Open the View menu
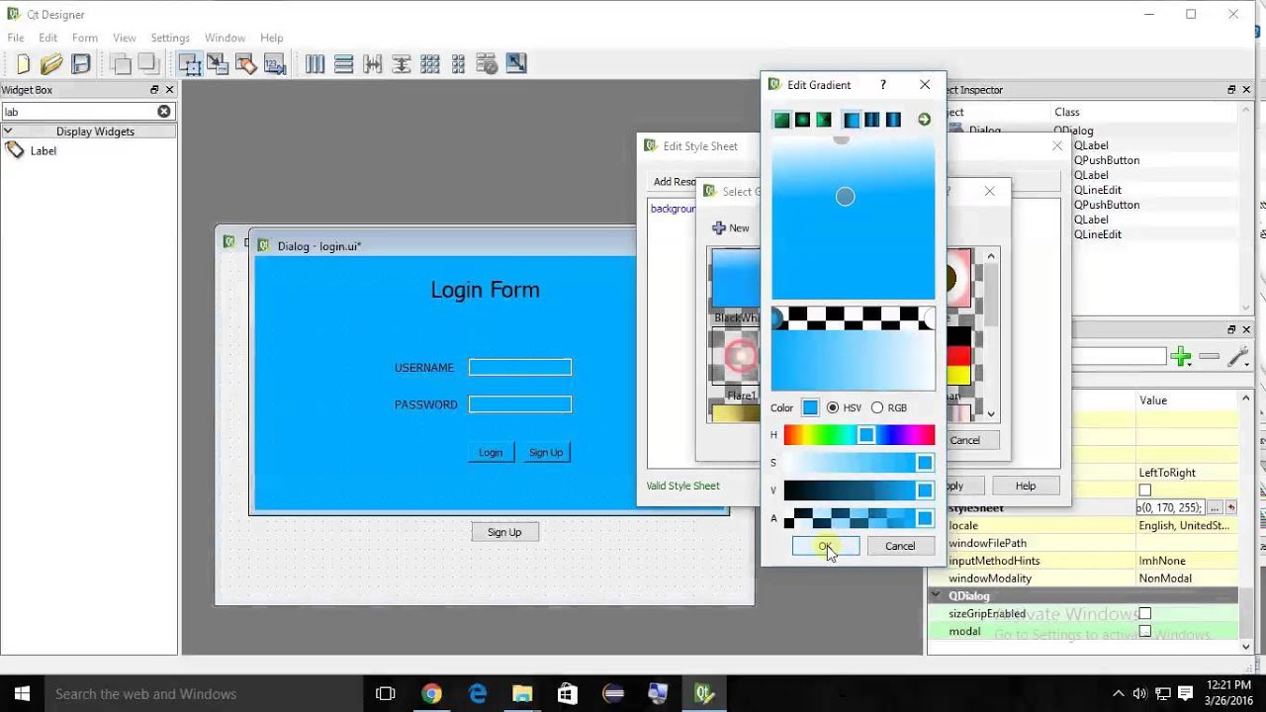Image resolution: width=1266 pixels, height=712 pixels. [x=125, y=38]
